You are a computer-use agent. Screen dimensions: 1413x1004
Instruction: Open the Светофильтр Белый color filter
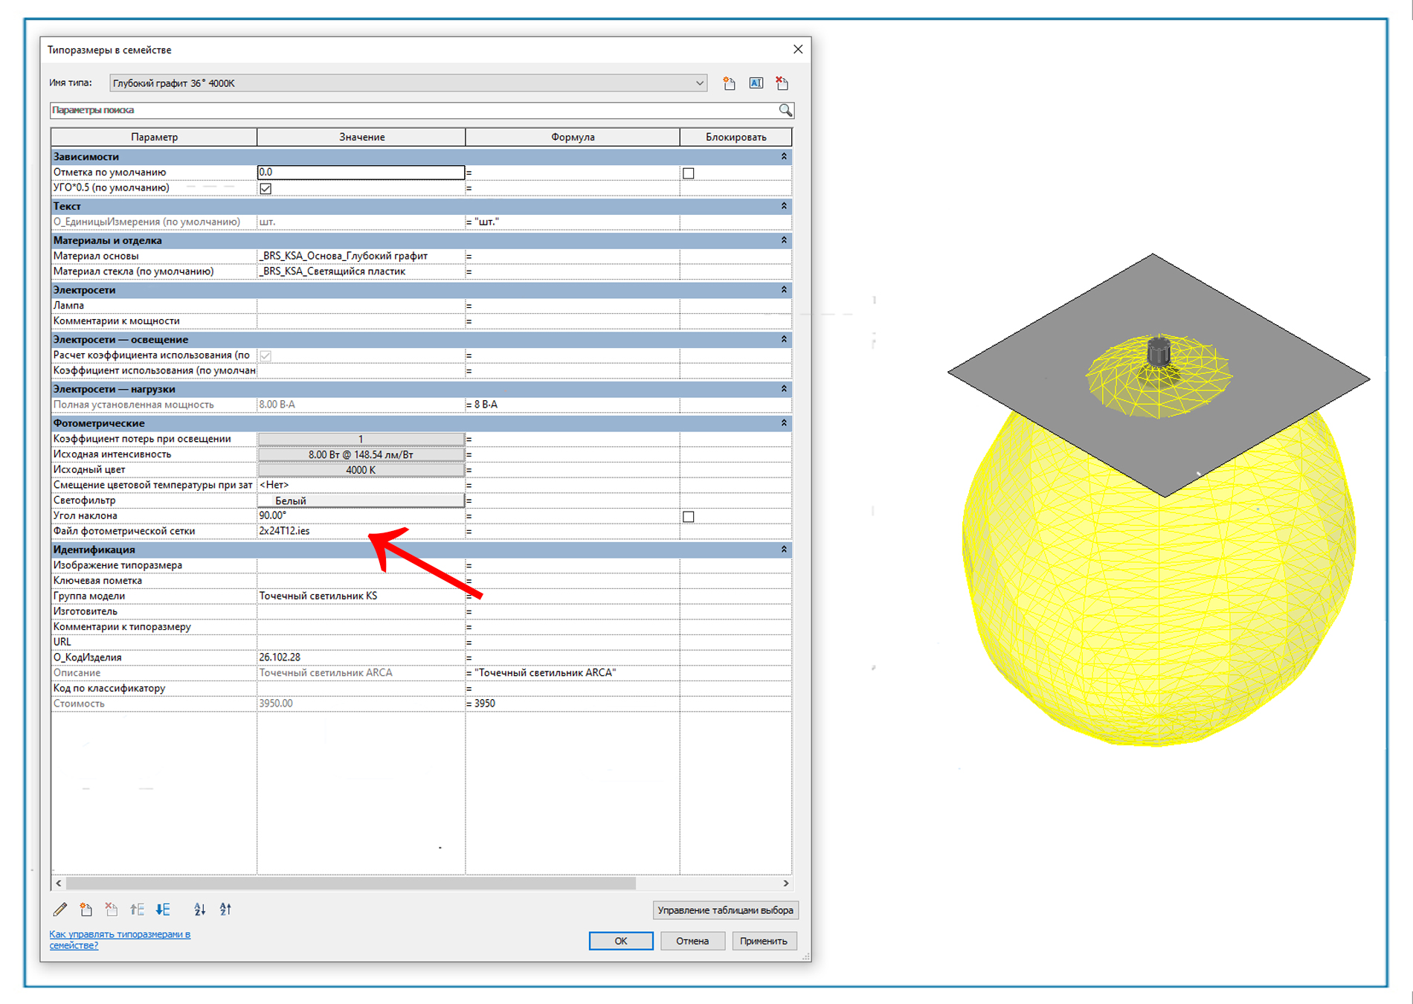pyautogui.click(x=361, y=501)
